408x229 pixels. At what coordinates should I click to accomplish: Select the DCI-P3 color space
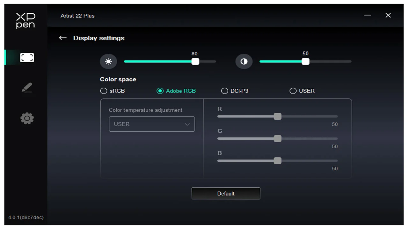(224, 91)
